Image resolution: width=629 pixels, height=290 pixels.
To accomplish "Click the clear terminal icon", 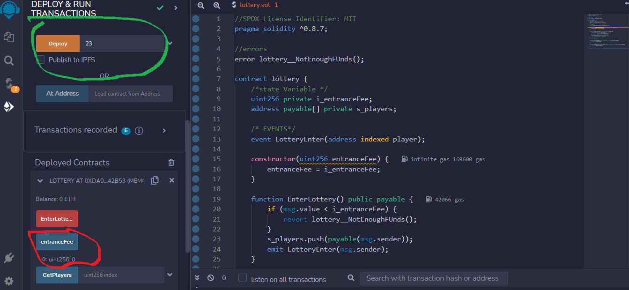I will pyautogui.click(x=211, y=278).
